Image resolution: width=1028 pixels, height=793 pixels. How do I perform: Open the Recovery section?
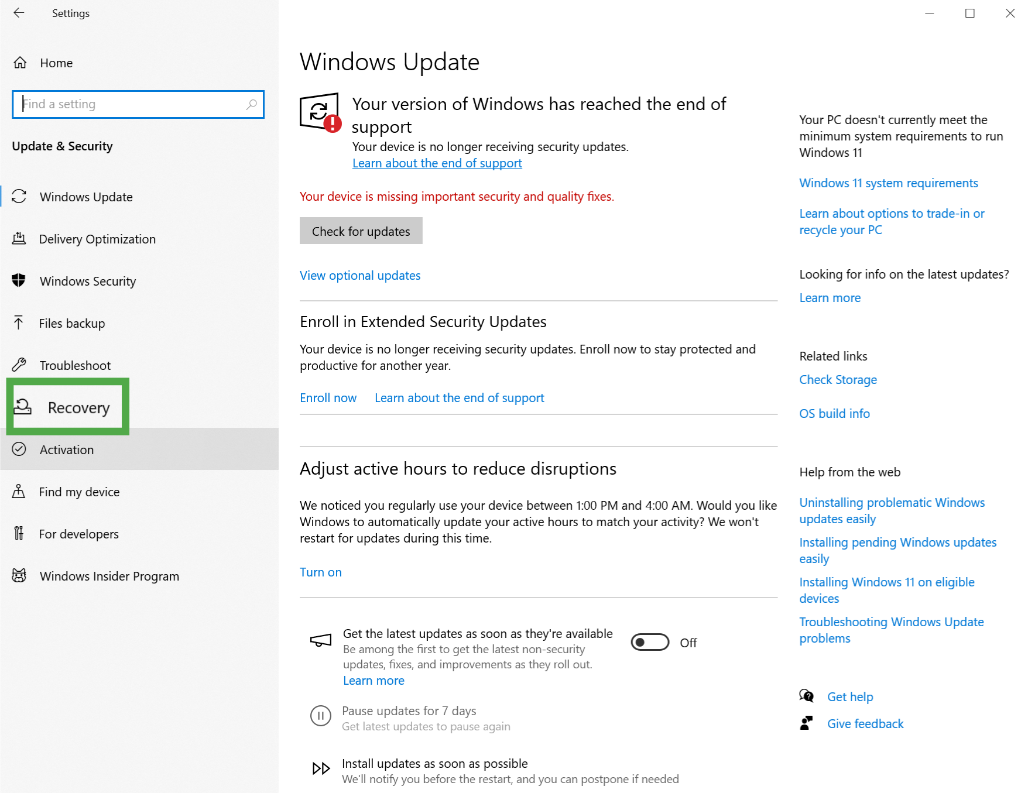click(68, 407)
